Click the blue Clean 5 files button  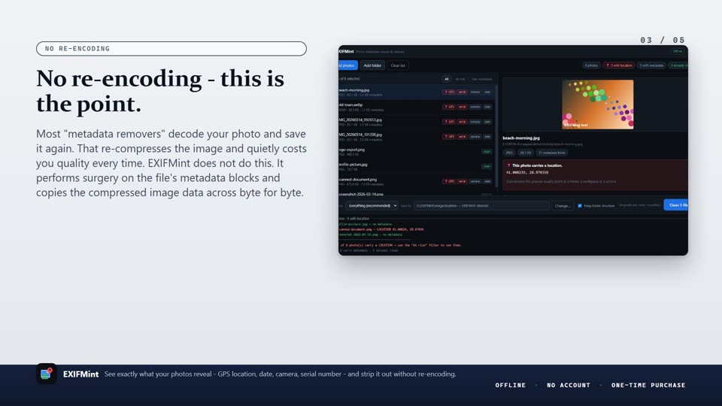676,205
